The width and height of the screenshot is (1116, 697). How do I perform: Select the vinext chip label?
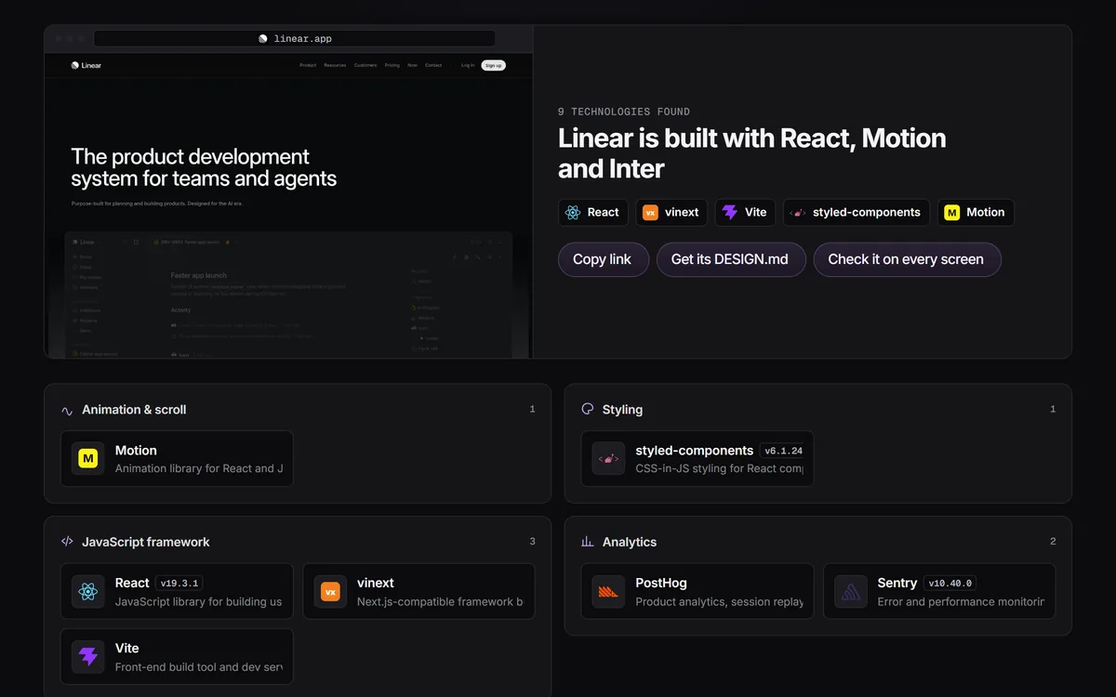682,212
